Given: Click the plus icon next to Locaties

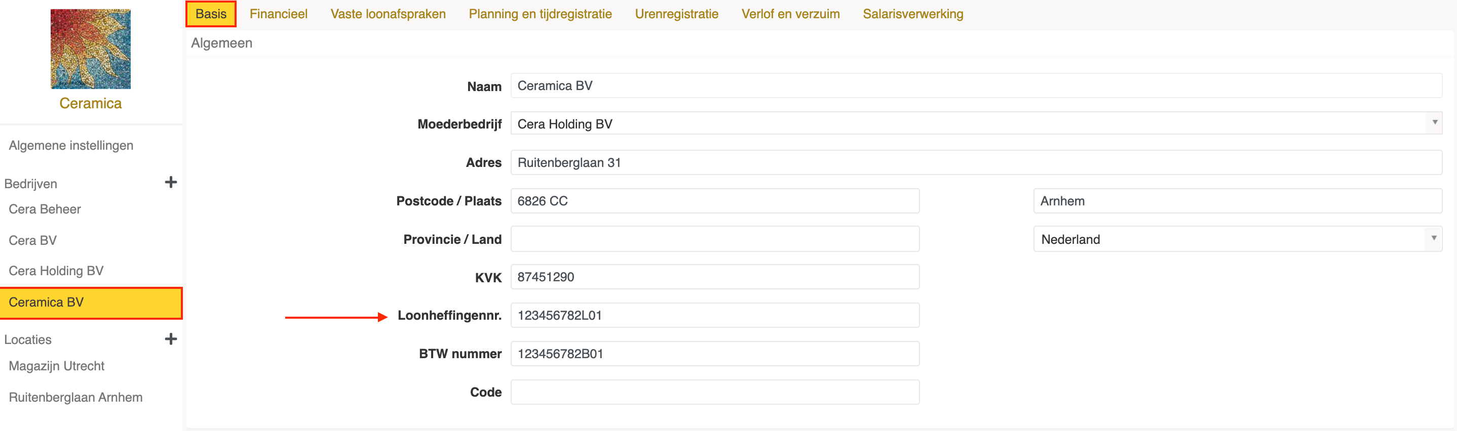Looking at the screenshot, I should pyautogui.click(x=170, y=338).
